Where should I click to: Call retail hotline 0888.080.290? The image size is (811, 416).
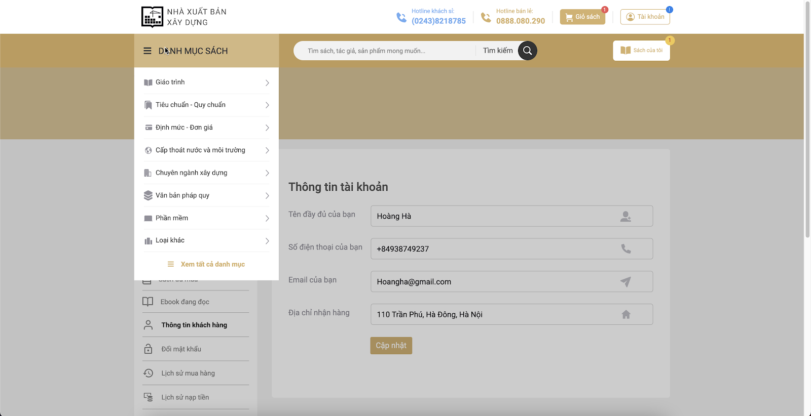tap(521, 21)
